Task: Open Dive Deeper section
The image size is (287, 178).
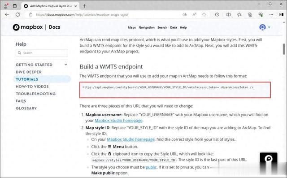Action: coord(29,72)
